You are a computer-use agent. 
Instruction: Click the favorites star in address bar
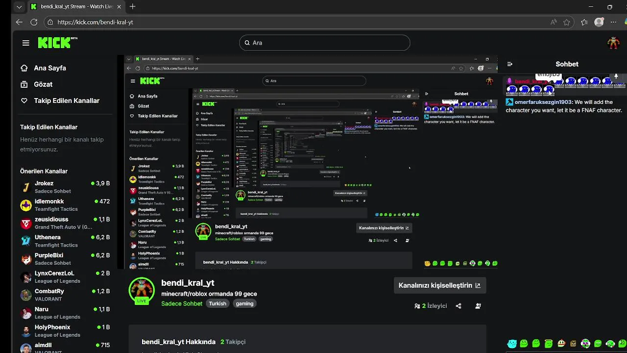click(x=567, y=22)
